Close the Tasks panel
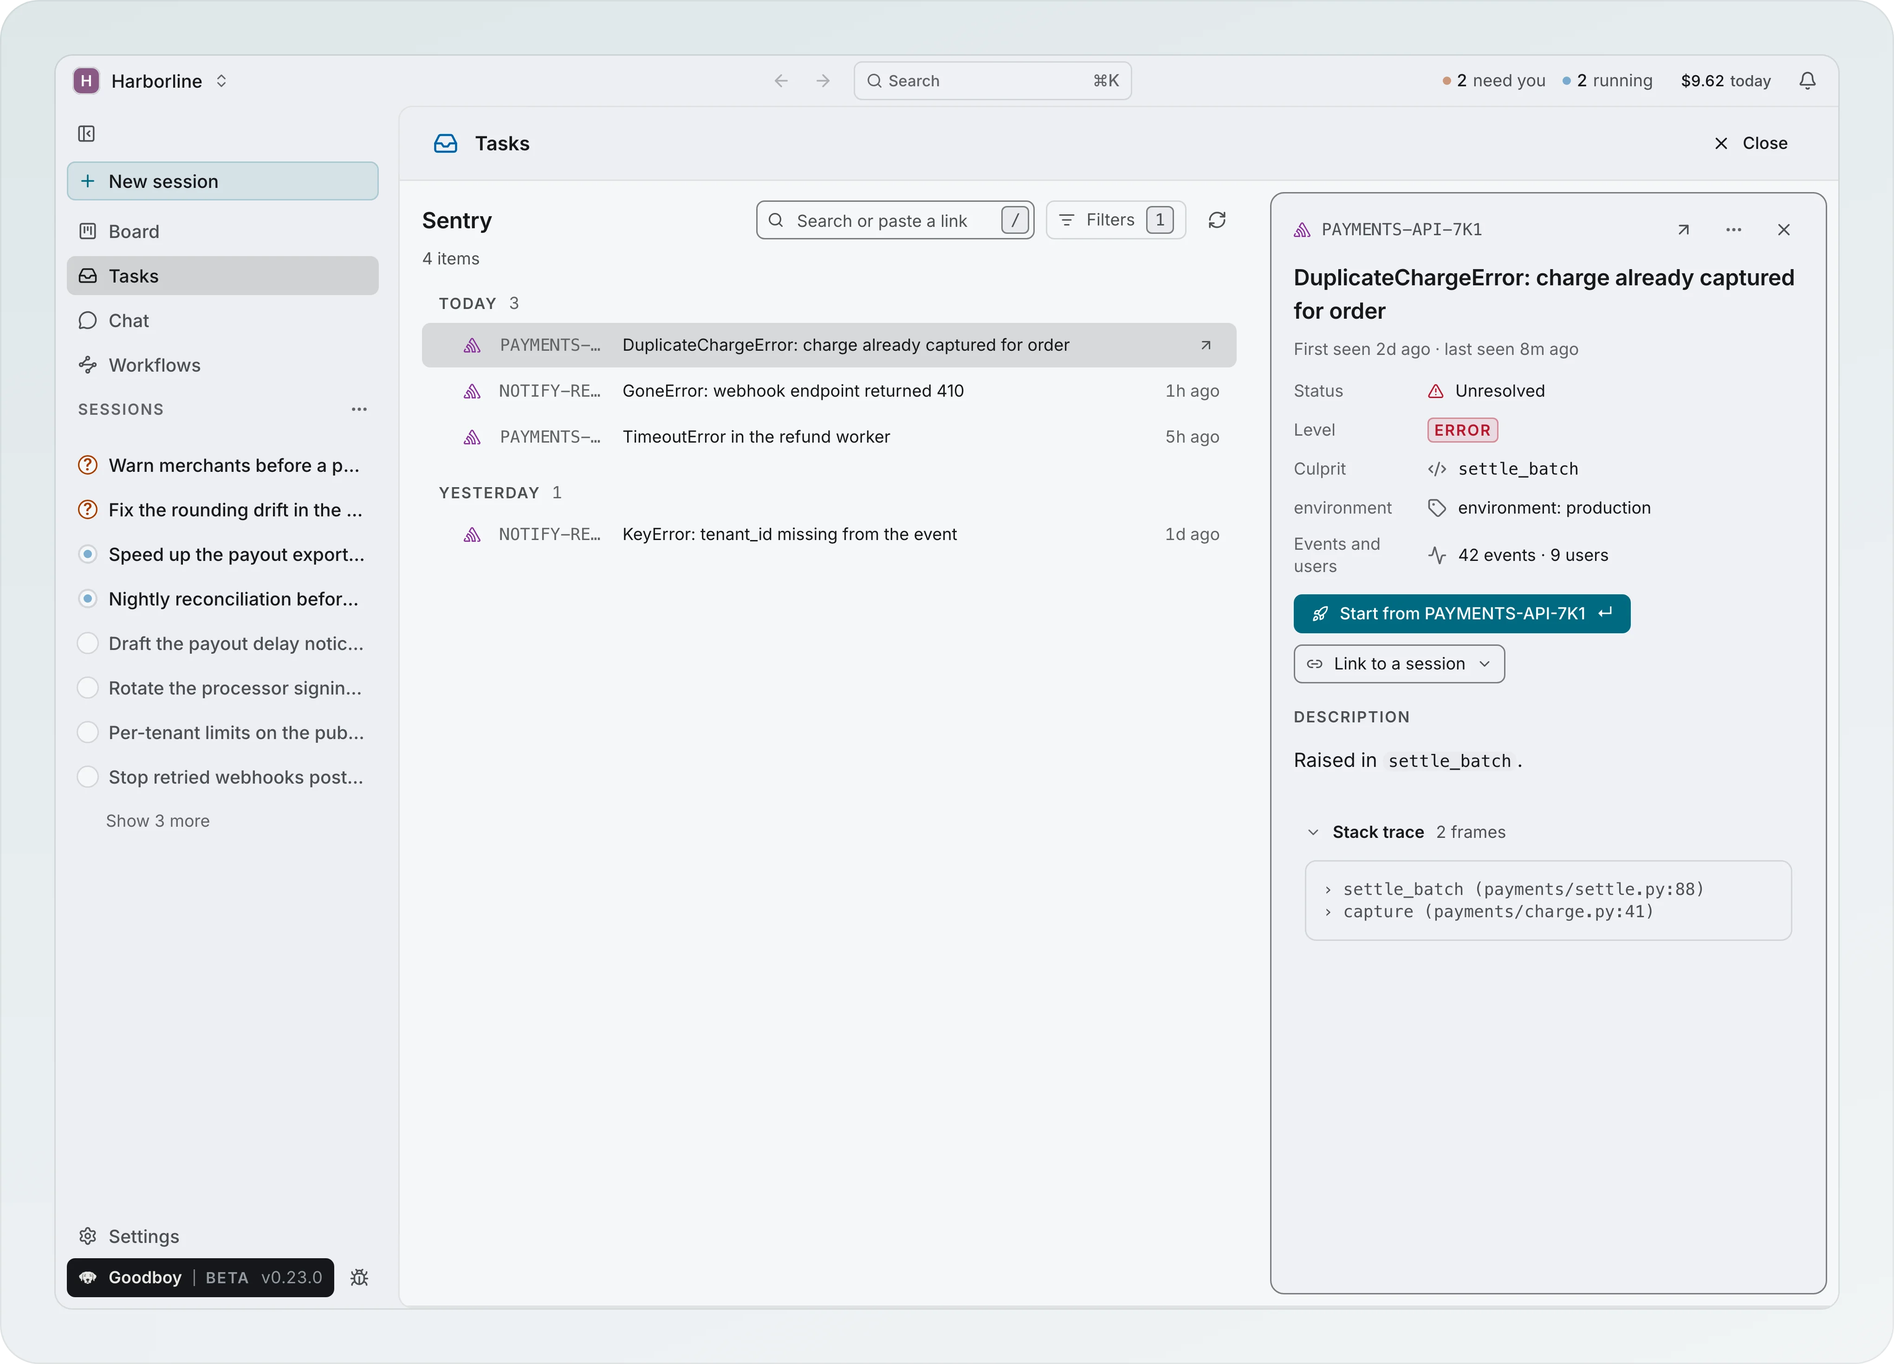 (1751, 143)
